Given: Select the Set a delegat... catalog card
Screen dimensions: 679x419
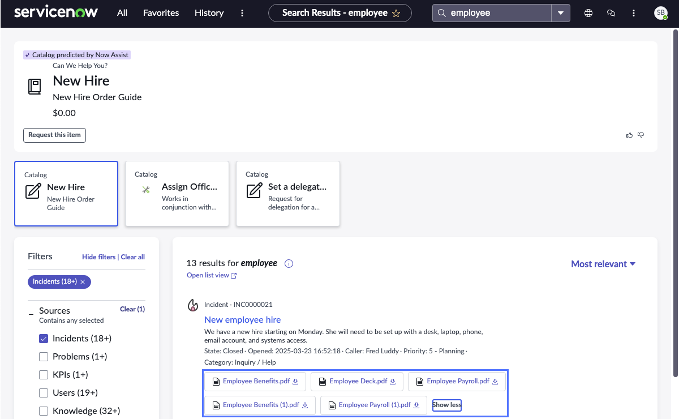Looking at the screenshot, I should tap(288, 194).
